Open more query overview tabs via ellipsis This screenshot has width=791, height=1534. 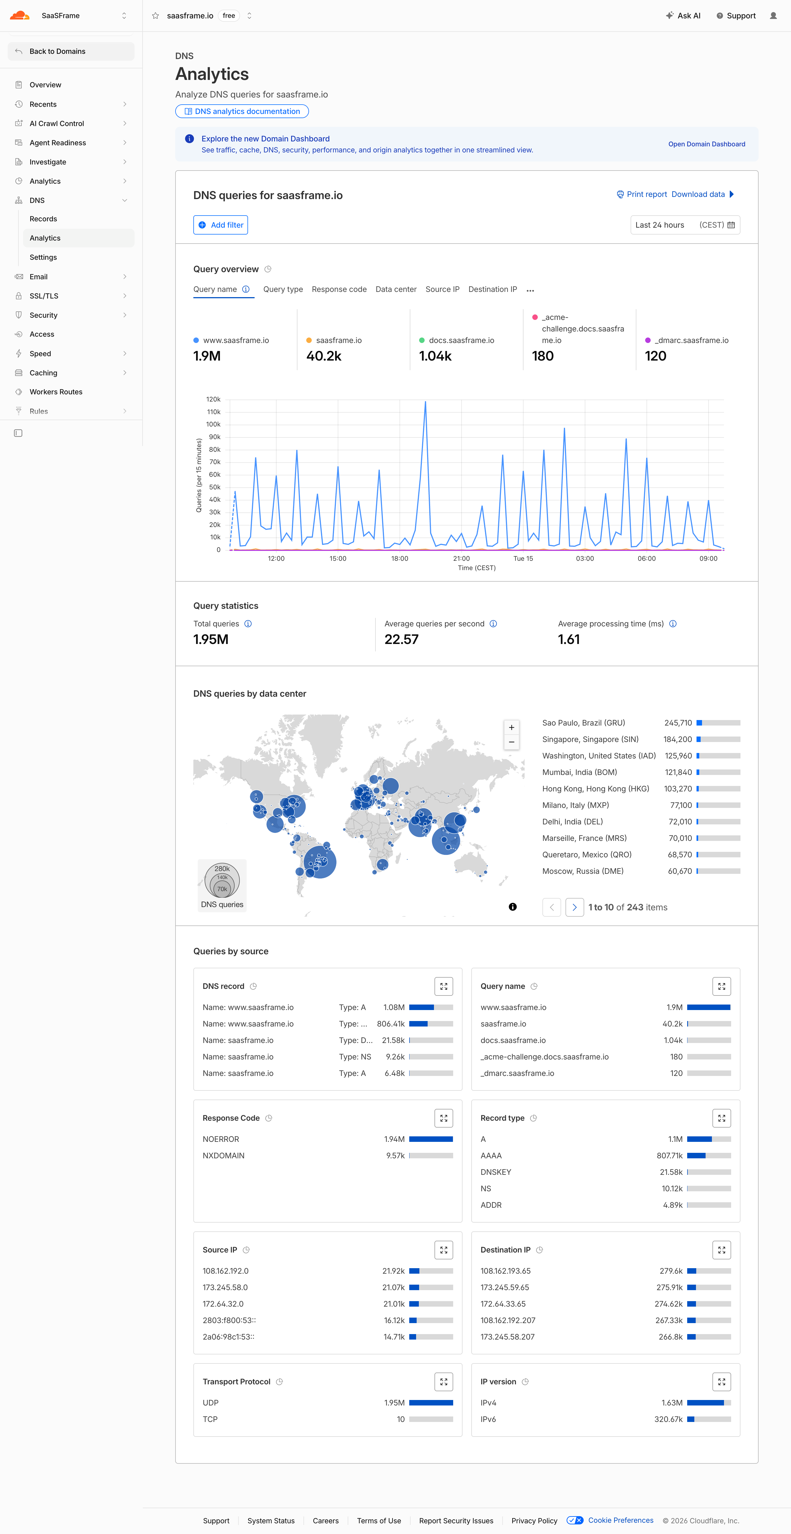[x=530, y=291]
